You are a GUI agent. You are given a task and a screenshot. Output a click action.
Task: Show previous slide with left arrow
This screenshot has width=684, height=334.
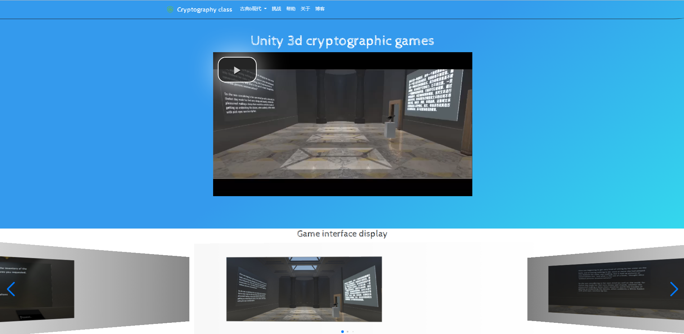click(x=11, y=289)
